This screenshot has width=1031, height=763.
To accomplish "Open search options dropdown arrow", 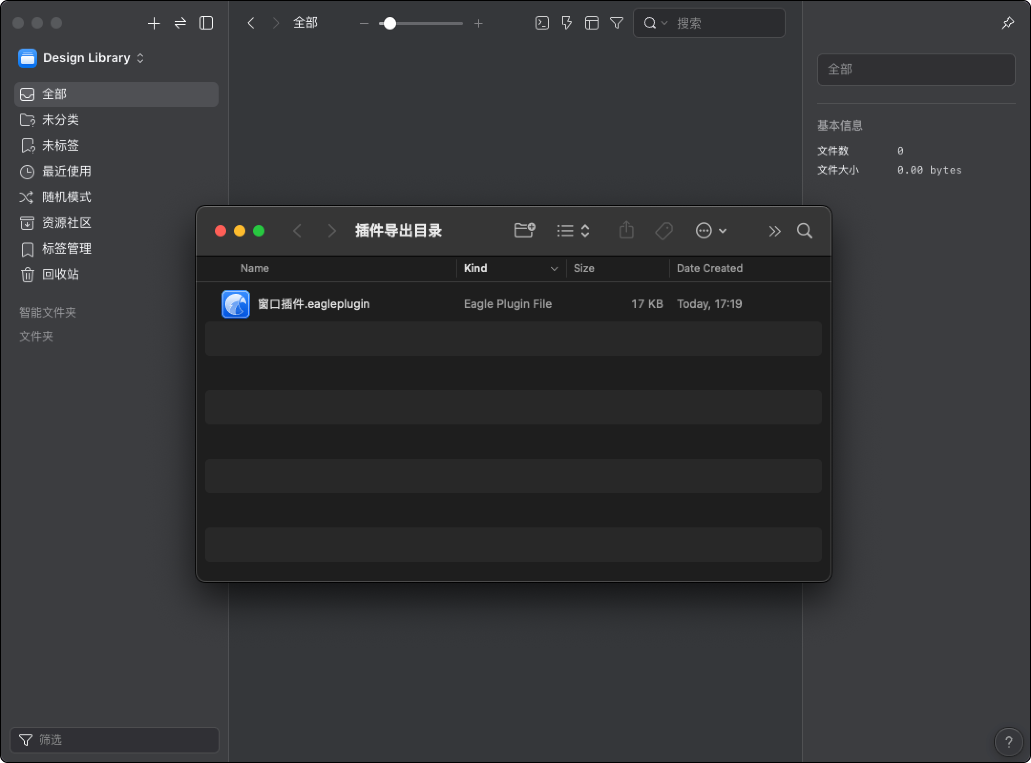I will [664, 23].
